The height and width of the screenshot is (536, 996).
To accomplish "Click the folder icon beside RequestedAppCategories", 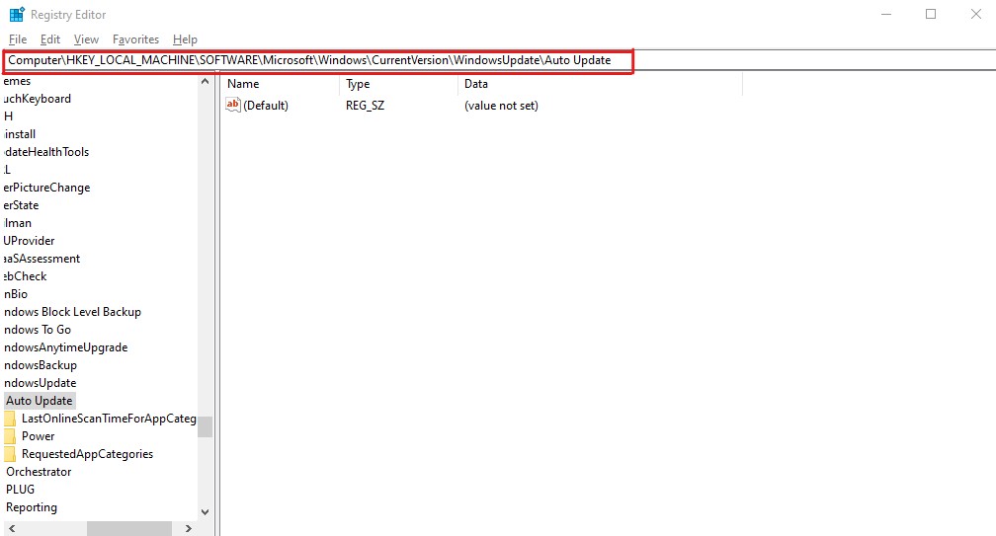I will tap(10, 454).
